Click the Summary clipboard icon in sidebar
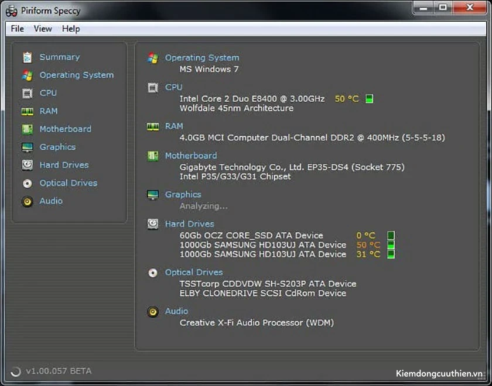Screen dimensions: 492x386 coord(28,57)
